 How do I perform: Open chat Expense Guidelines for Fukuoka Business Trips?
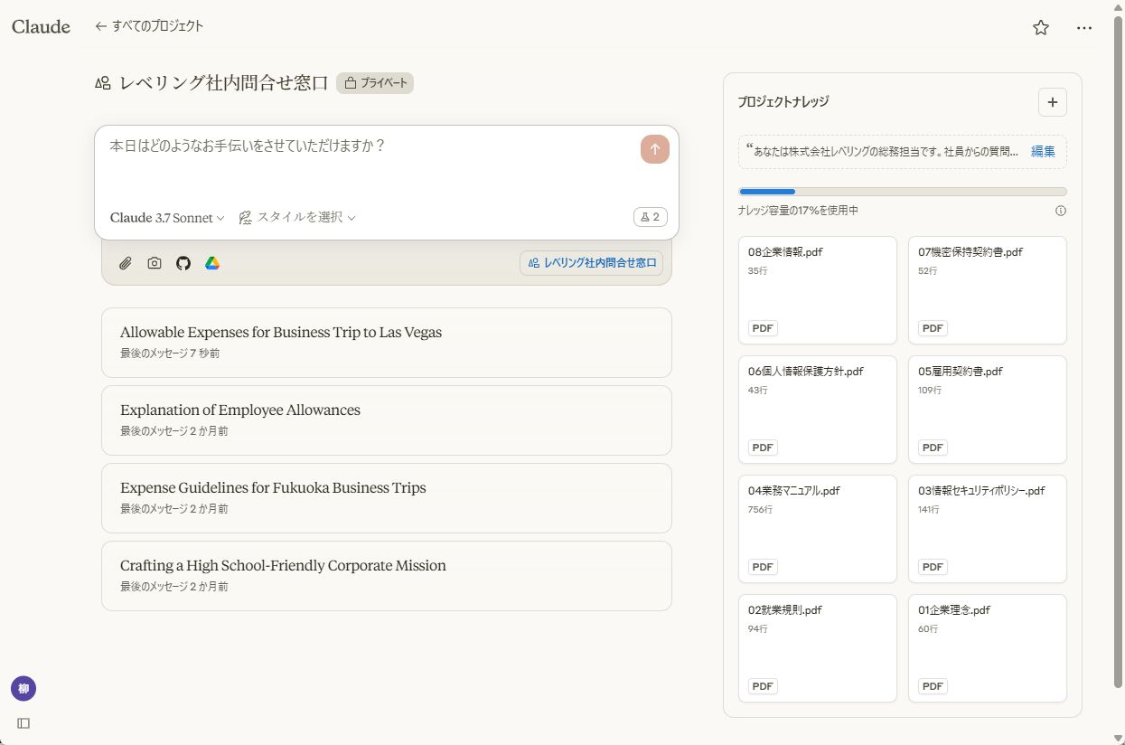pos(387,497)
